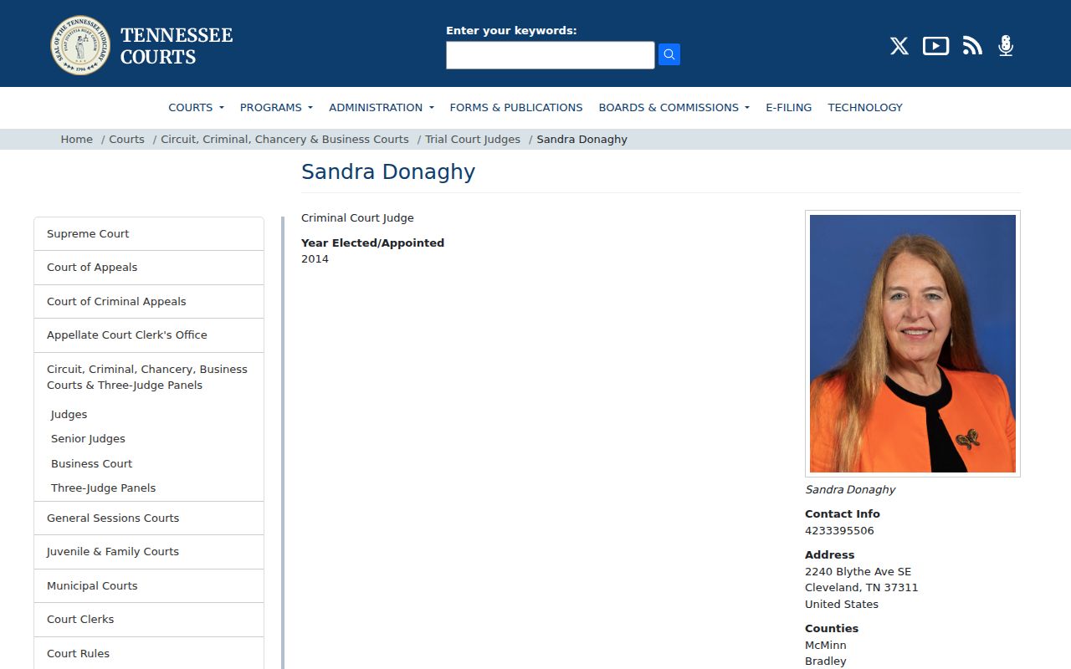Open the podcast microphone icon

click(1006, 46)
